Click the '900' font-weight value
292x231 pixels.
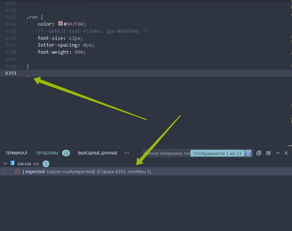pos(79,52)
